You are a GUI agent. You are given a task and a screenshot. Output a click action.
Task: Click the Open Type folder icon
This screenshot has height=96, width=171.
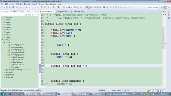pyautogui.click(x=75, y=7)
